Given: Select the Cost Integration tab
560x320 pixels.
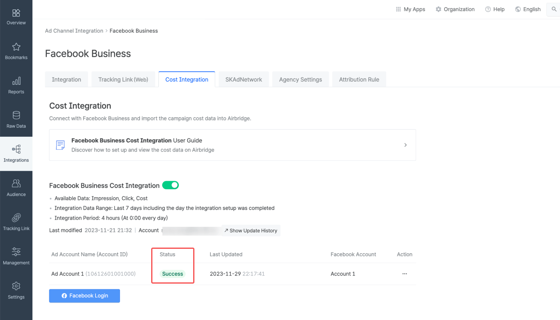Looking at the screenshot, I should (x=187, y=79).
